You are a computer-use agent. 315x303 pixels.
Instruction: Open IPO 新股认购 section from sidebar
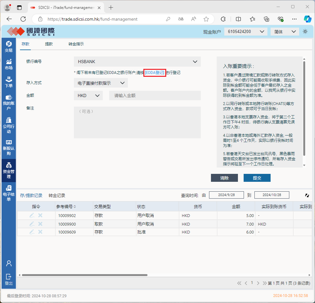pyautogui.click(x=9, y=146)
